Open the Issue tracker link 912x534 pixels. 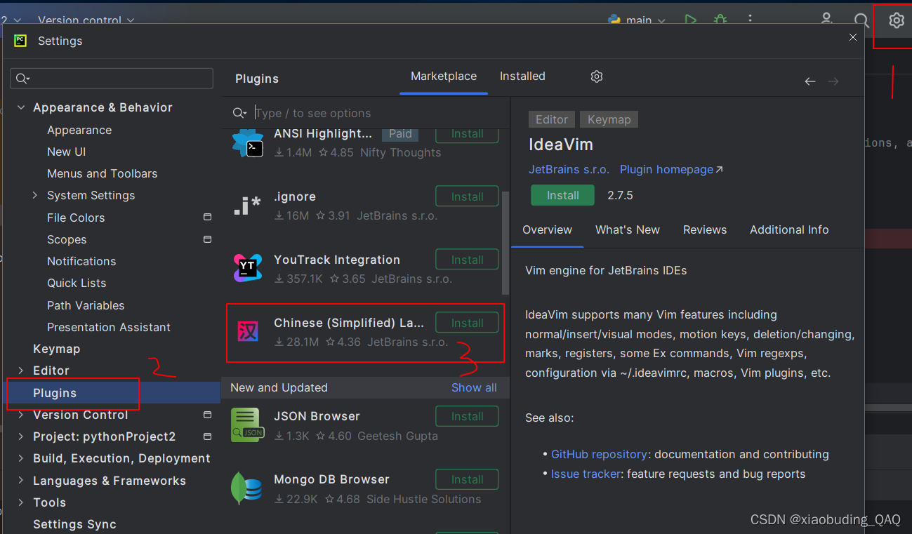(x=586, y=474)
